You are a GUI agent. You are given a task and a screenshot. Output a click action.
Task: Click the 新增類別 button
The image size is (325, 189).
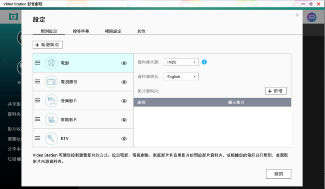[48, 45]
